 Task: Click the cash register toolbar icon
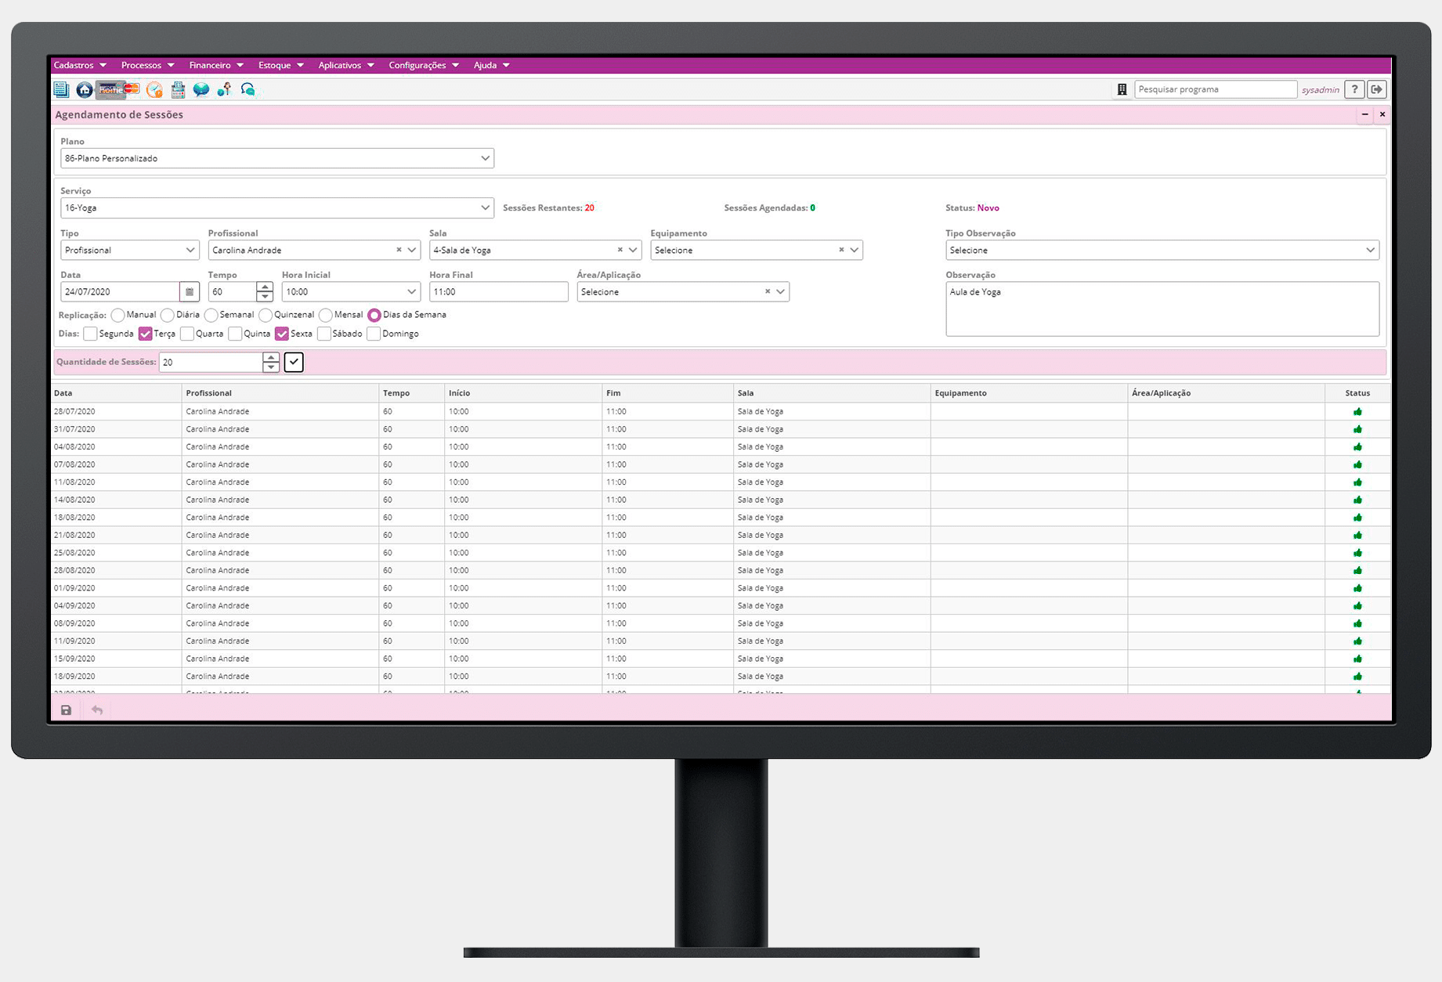(178, 90)
